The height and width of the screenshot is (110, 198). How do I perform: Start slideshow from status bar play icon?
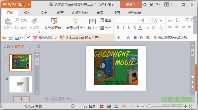click(124, 106)
